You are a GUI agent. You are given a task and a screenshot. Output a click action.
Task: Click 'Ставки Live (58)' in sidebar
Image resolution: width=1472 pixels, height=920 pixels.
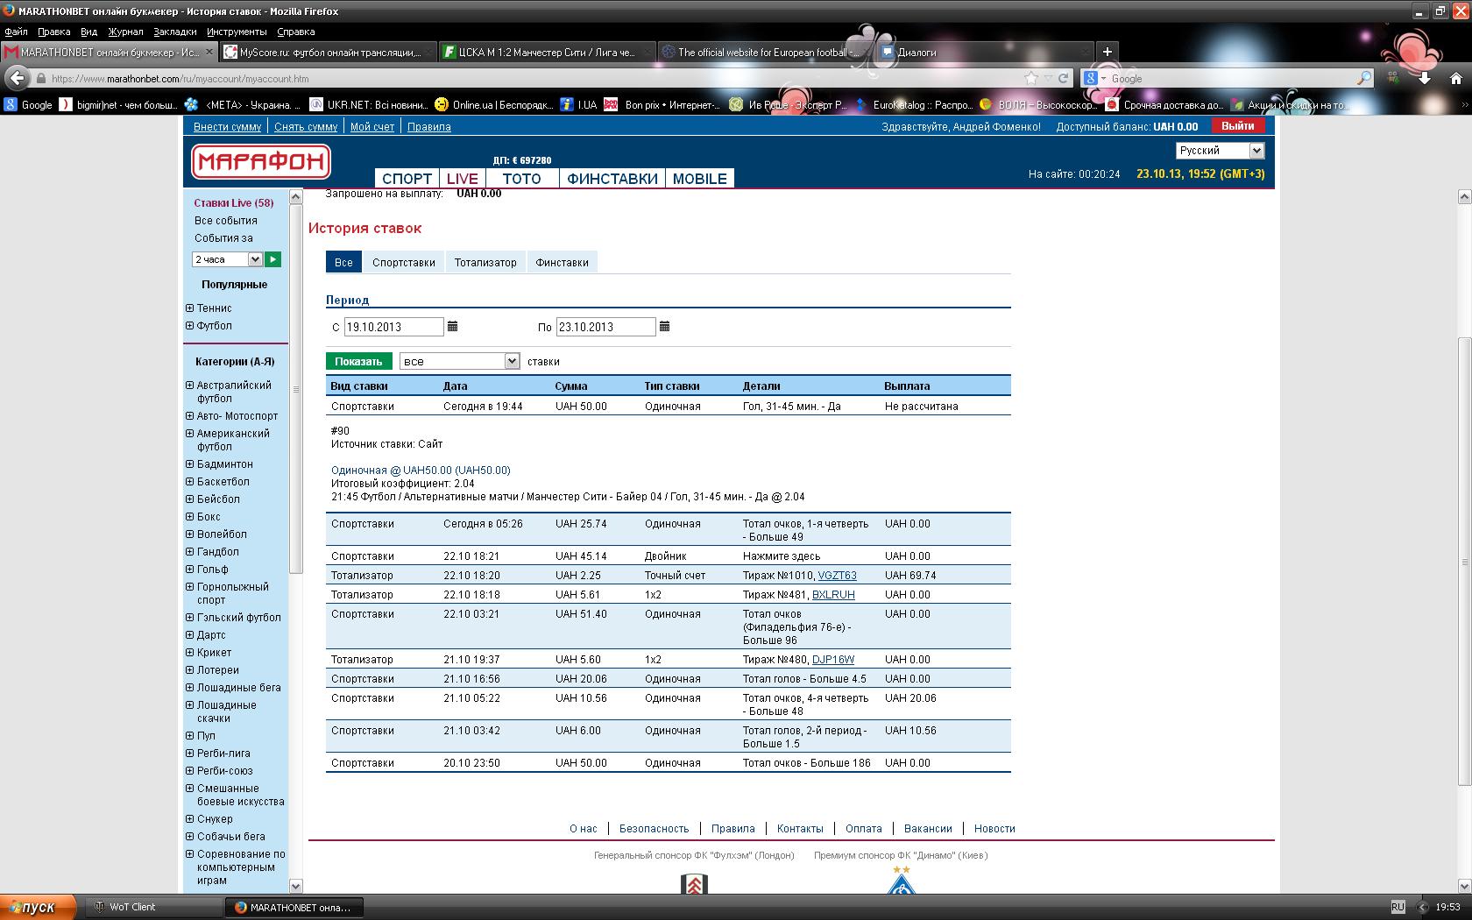234,203
